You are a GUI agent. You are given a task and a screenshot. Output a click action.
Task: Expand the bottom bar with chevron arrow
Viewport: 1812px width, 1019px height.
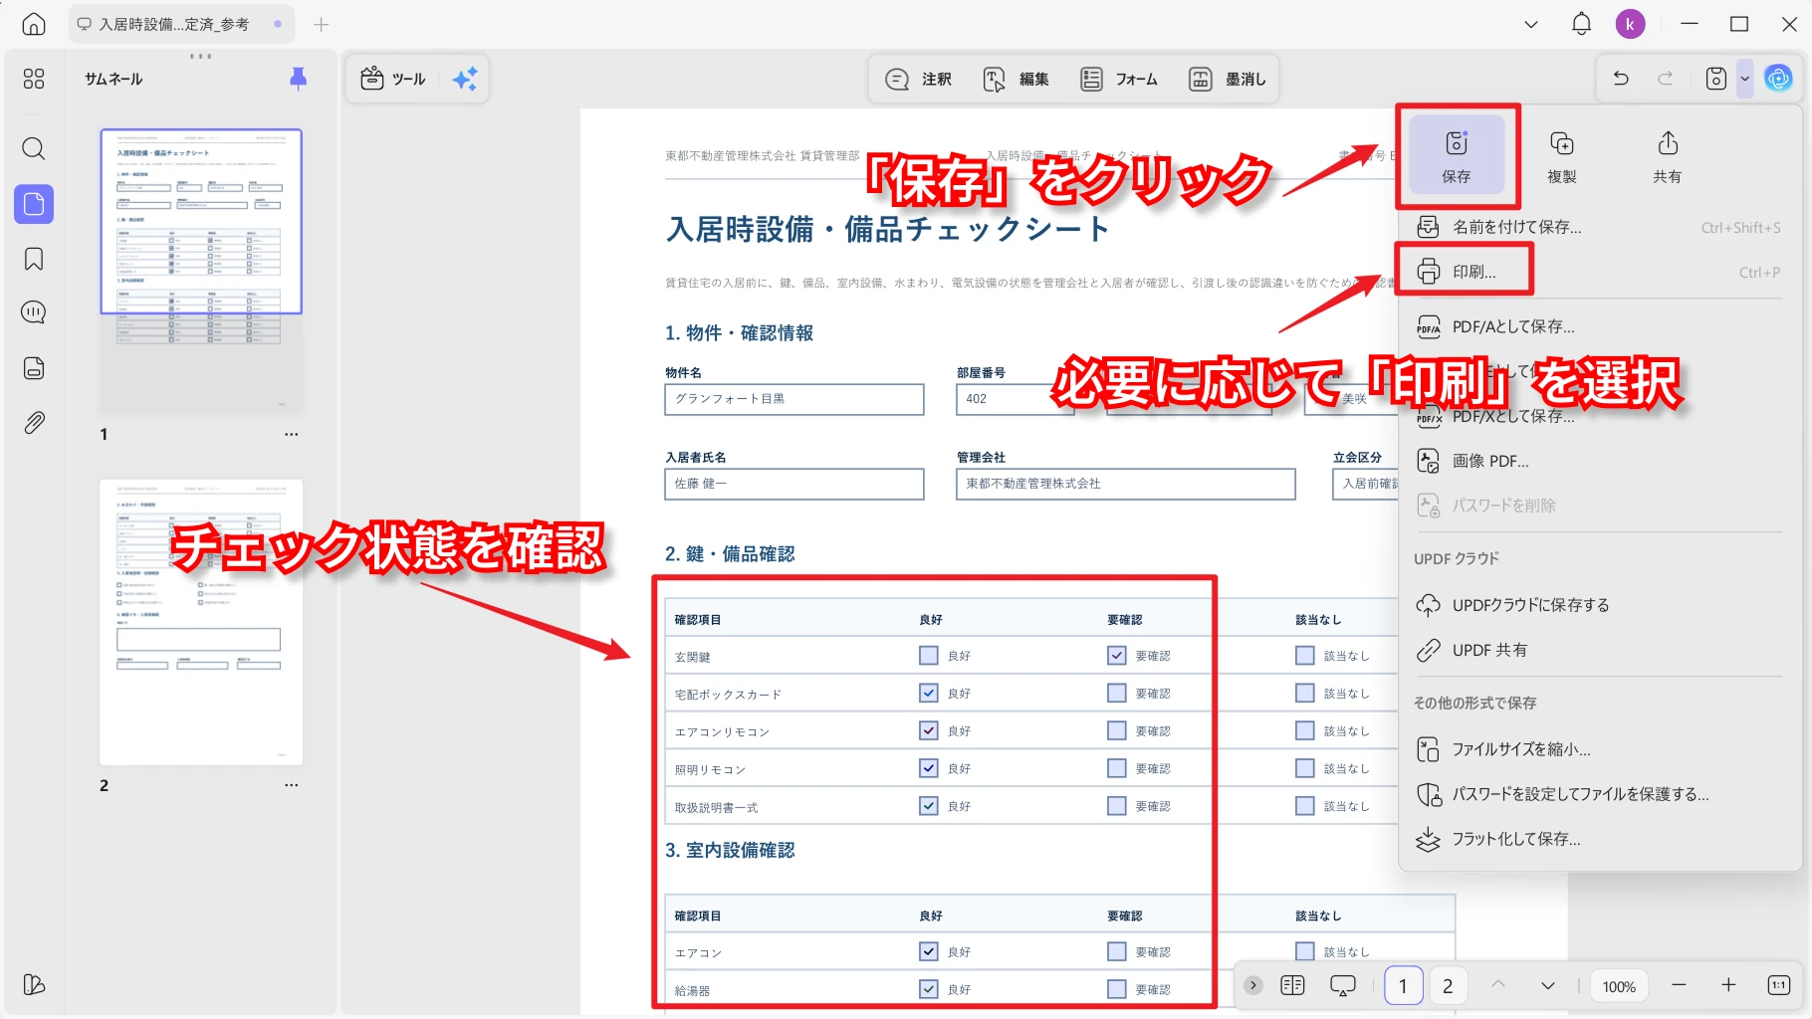[1253, 985]
